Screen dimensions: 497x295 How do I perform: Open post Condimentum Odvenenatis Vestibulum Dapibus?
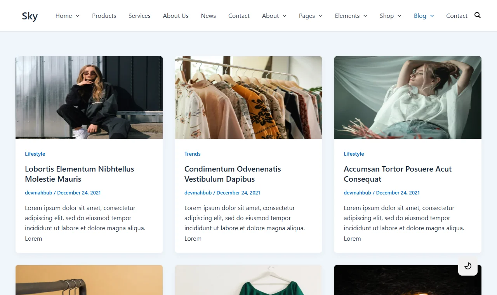[x=233, y=174]
